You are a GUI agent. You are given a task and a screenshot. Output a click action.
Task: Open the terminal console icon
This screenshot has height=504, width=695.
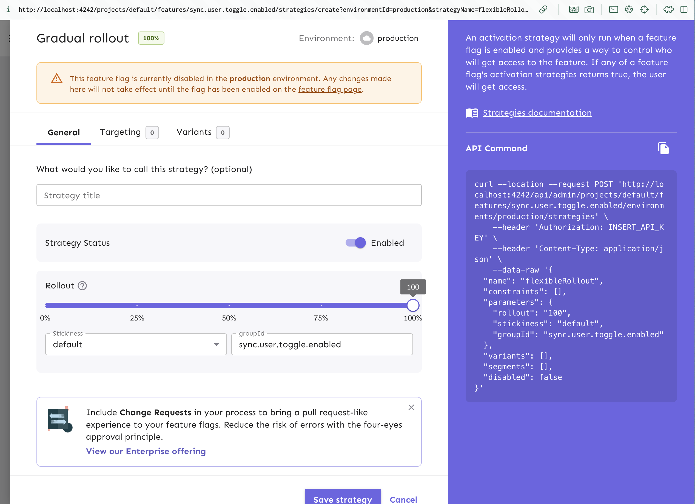[x=613, y=10]
